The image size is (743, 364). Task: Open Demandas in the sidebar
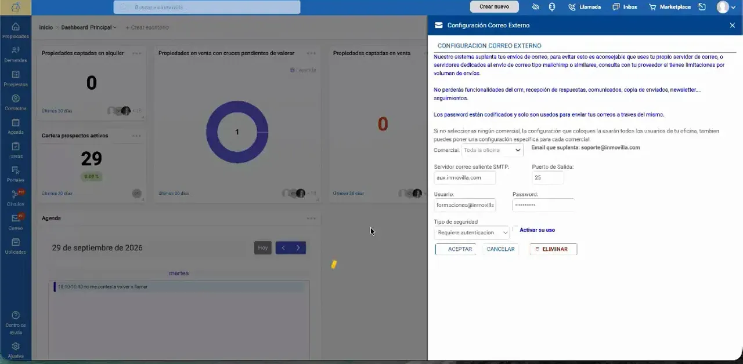coord(16,54)
